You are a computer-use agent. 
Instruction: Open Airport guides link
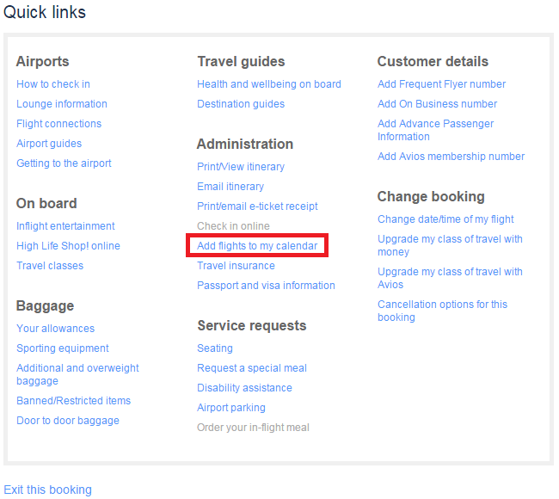pos(49,144)
